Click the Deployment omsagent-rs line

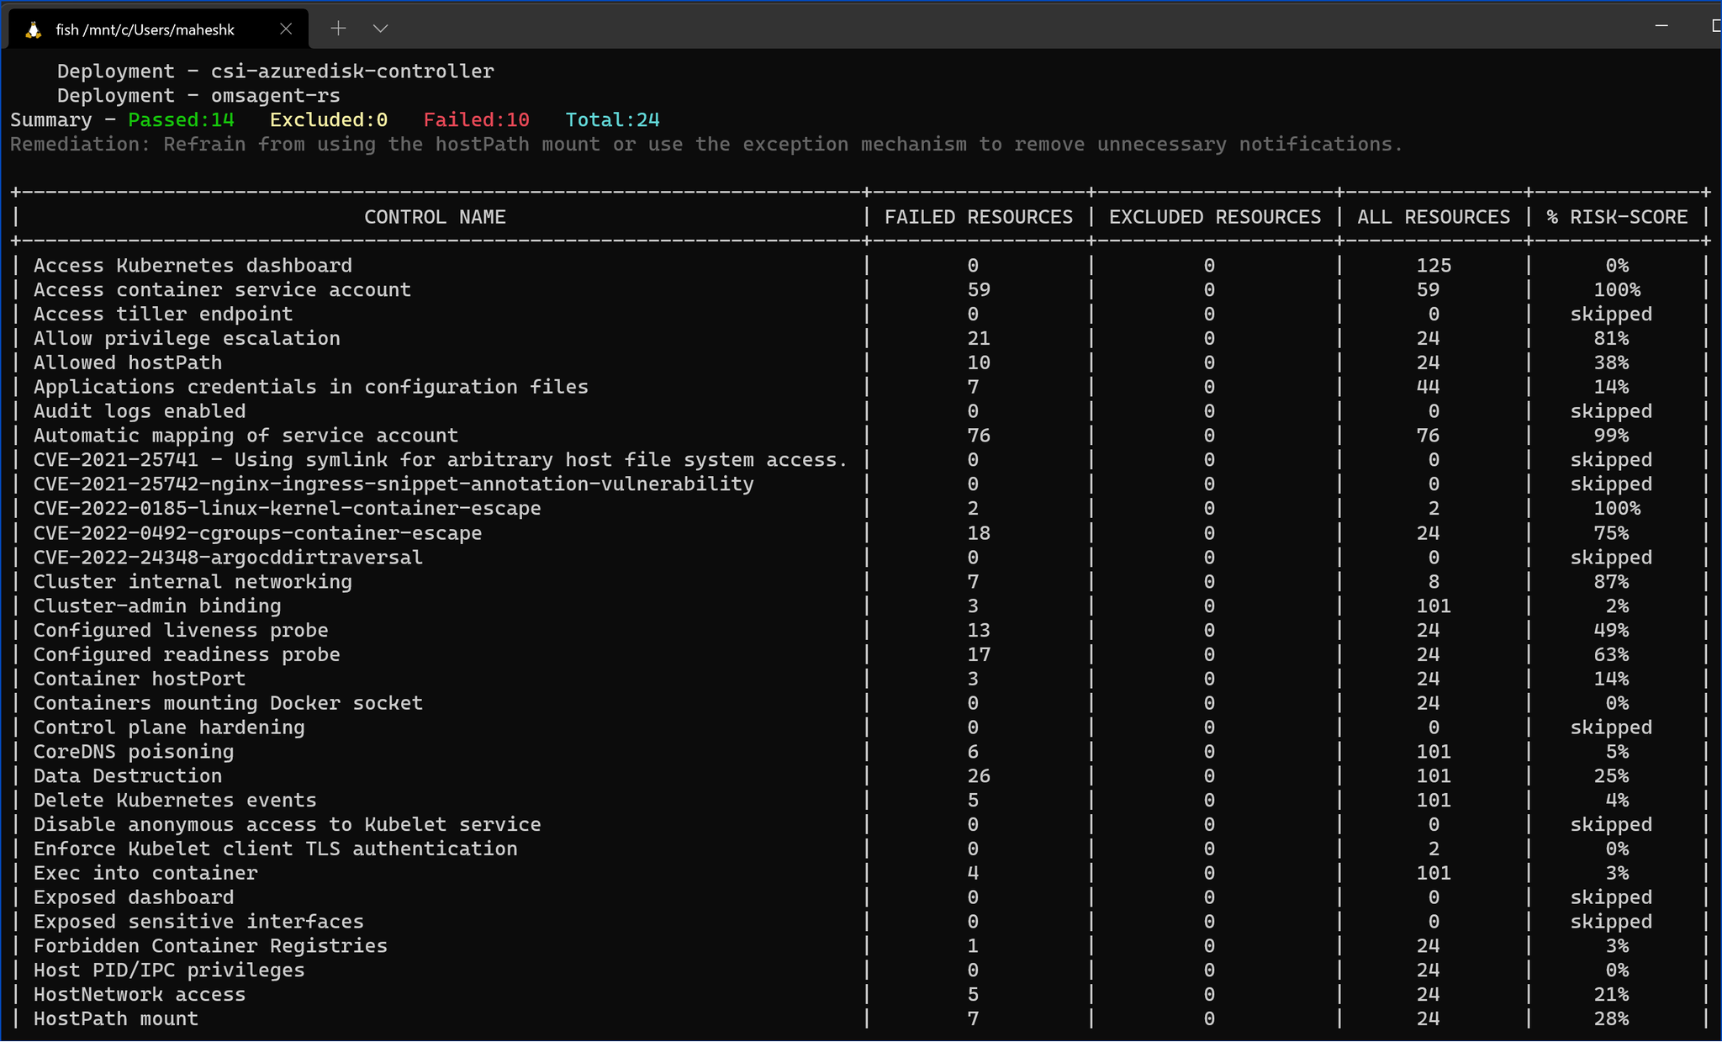tap(198, 95)
